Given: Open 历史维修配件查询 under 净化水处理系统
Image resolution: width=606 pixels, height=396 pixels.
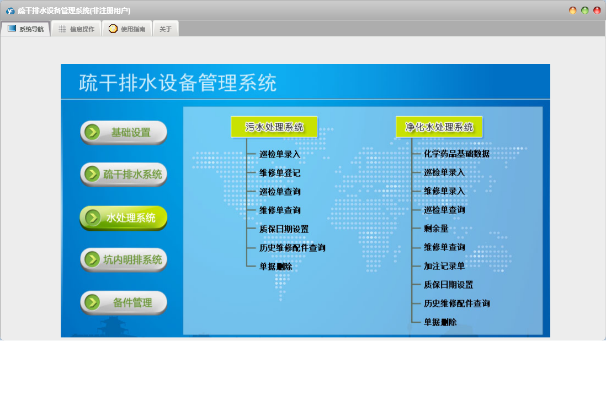Looking at the screenshot, I should click(457, 303).
